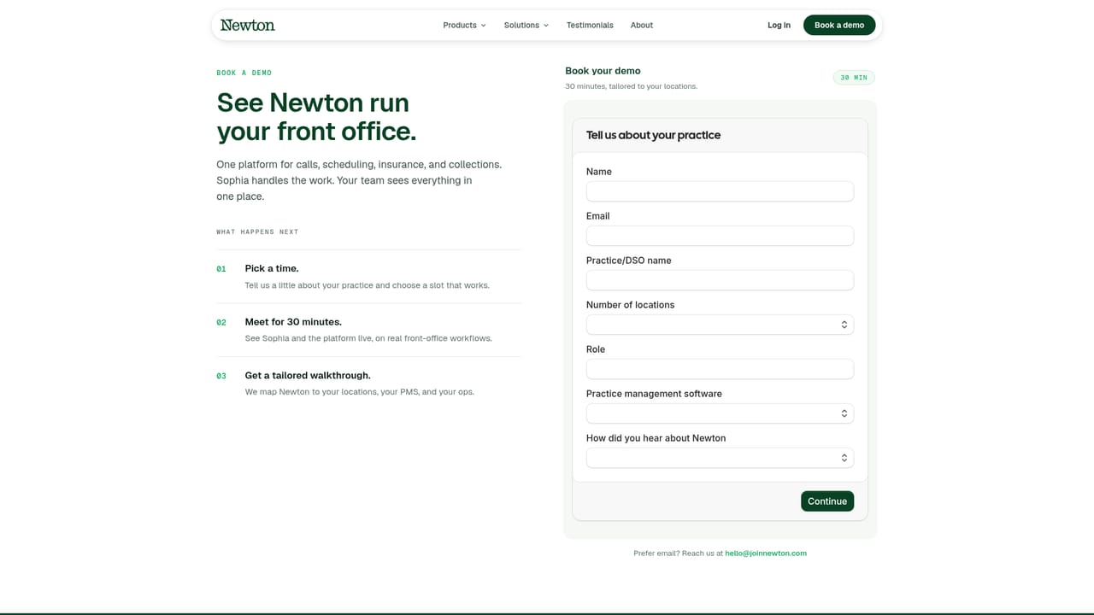Click into the Email field
The width and height of the screenshot is (1094, 615).
pos(720,236)
